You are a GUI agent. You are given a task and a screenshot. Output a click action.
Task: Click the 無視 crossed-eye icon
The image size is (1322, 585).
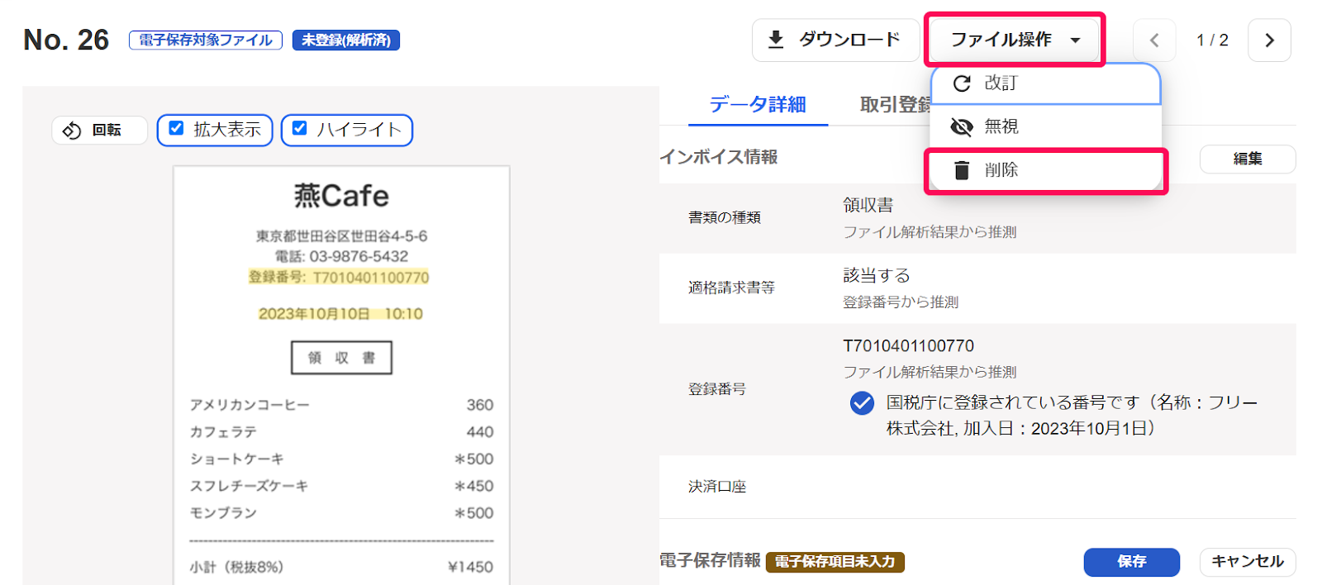click(962, 126)
